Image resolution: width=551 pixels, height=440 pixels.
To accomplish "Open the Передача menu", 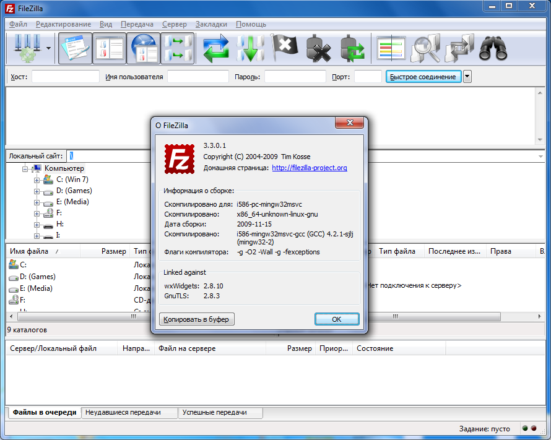I will 137,24.
